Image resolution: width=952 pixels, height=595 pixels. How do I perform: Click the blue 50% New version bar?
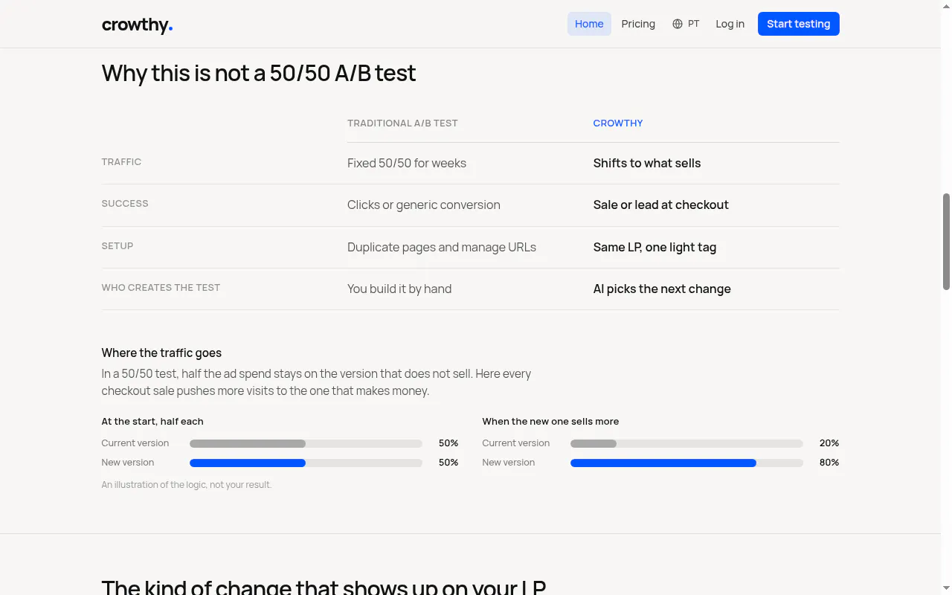coord(248,463)
